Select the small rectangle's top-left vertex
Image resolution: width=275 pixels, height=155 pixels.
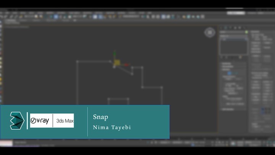pos(108,99)
